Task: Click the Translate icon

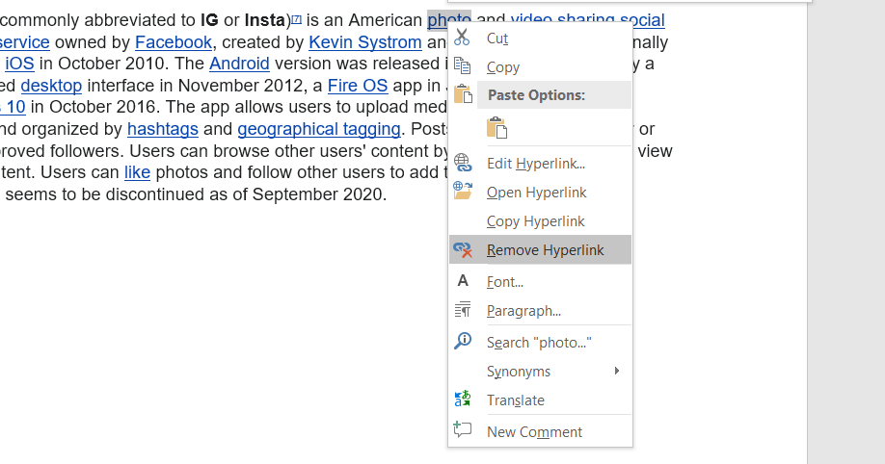Action: tap(463, 400)
